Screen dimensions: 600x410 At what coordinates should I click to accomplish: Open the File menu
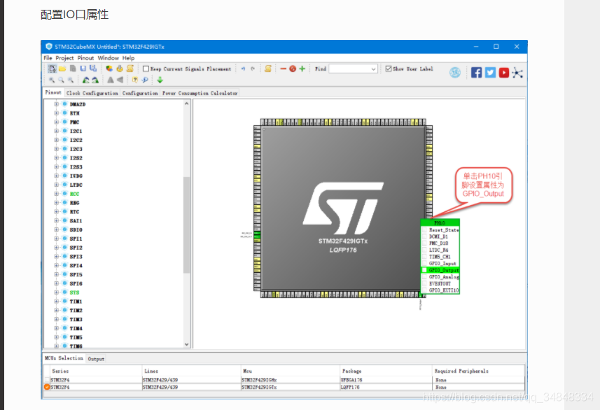point(48,58)
